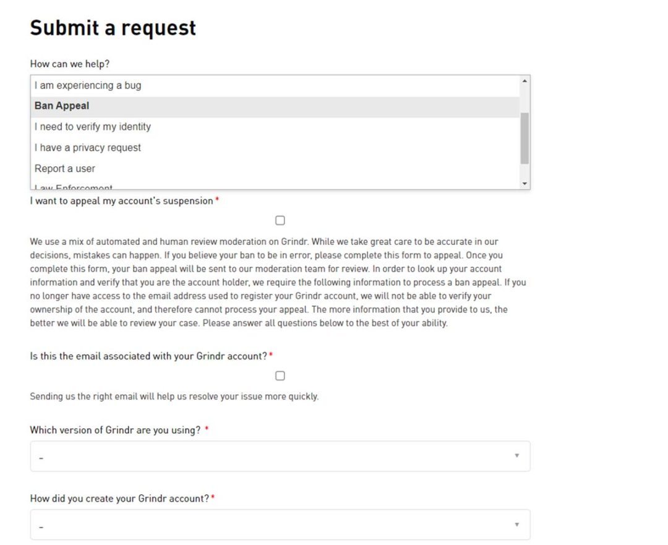
Task: Click "How did you create your Grindr account?" label
Action: pos(119,499)
